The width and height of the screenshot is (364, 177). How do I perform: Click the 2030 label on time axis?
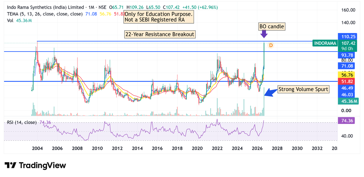pyautogui.click(x=298, y=148)
